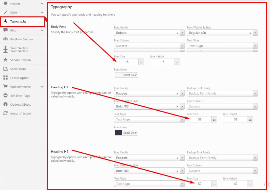Click the Team Section person icon
The height and width of the screenshot is (191, 270).
(5, 50)
